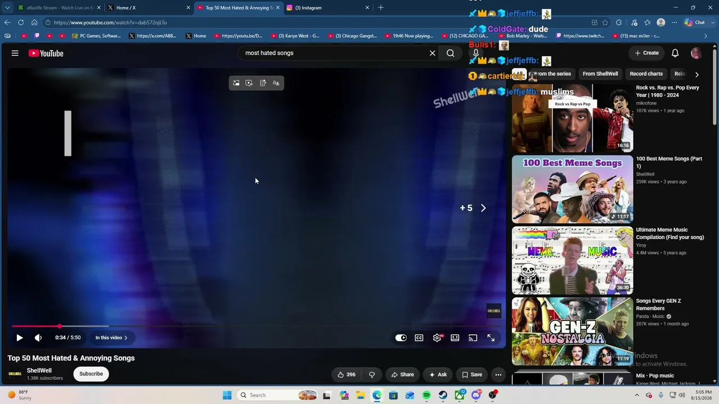Open the Kanye West bookmark

[294, 36]
